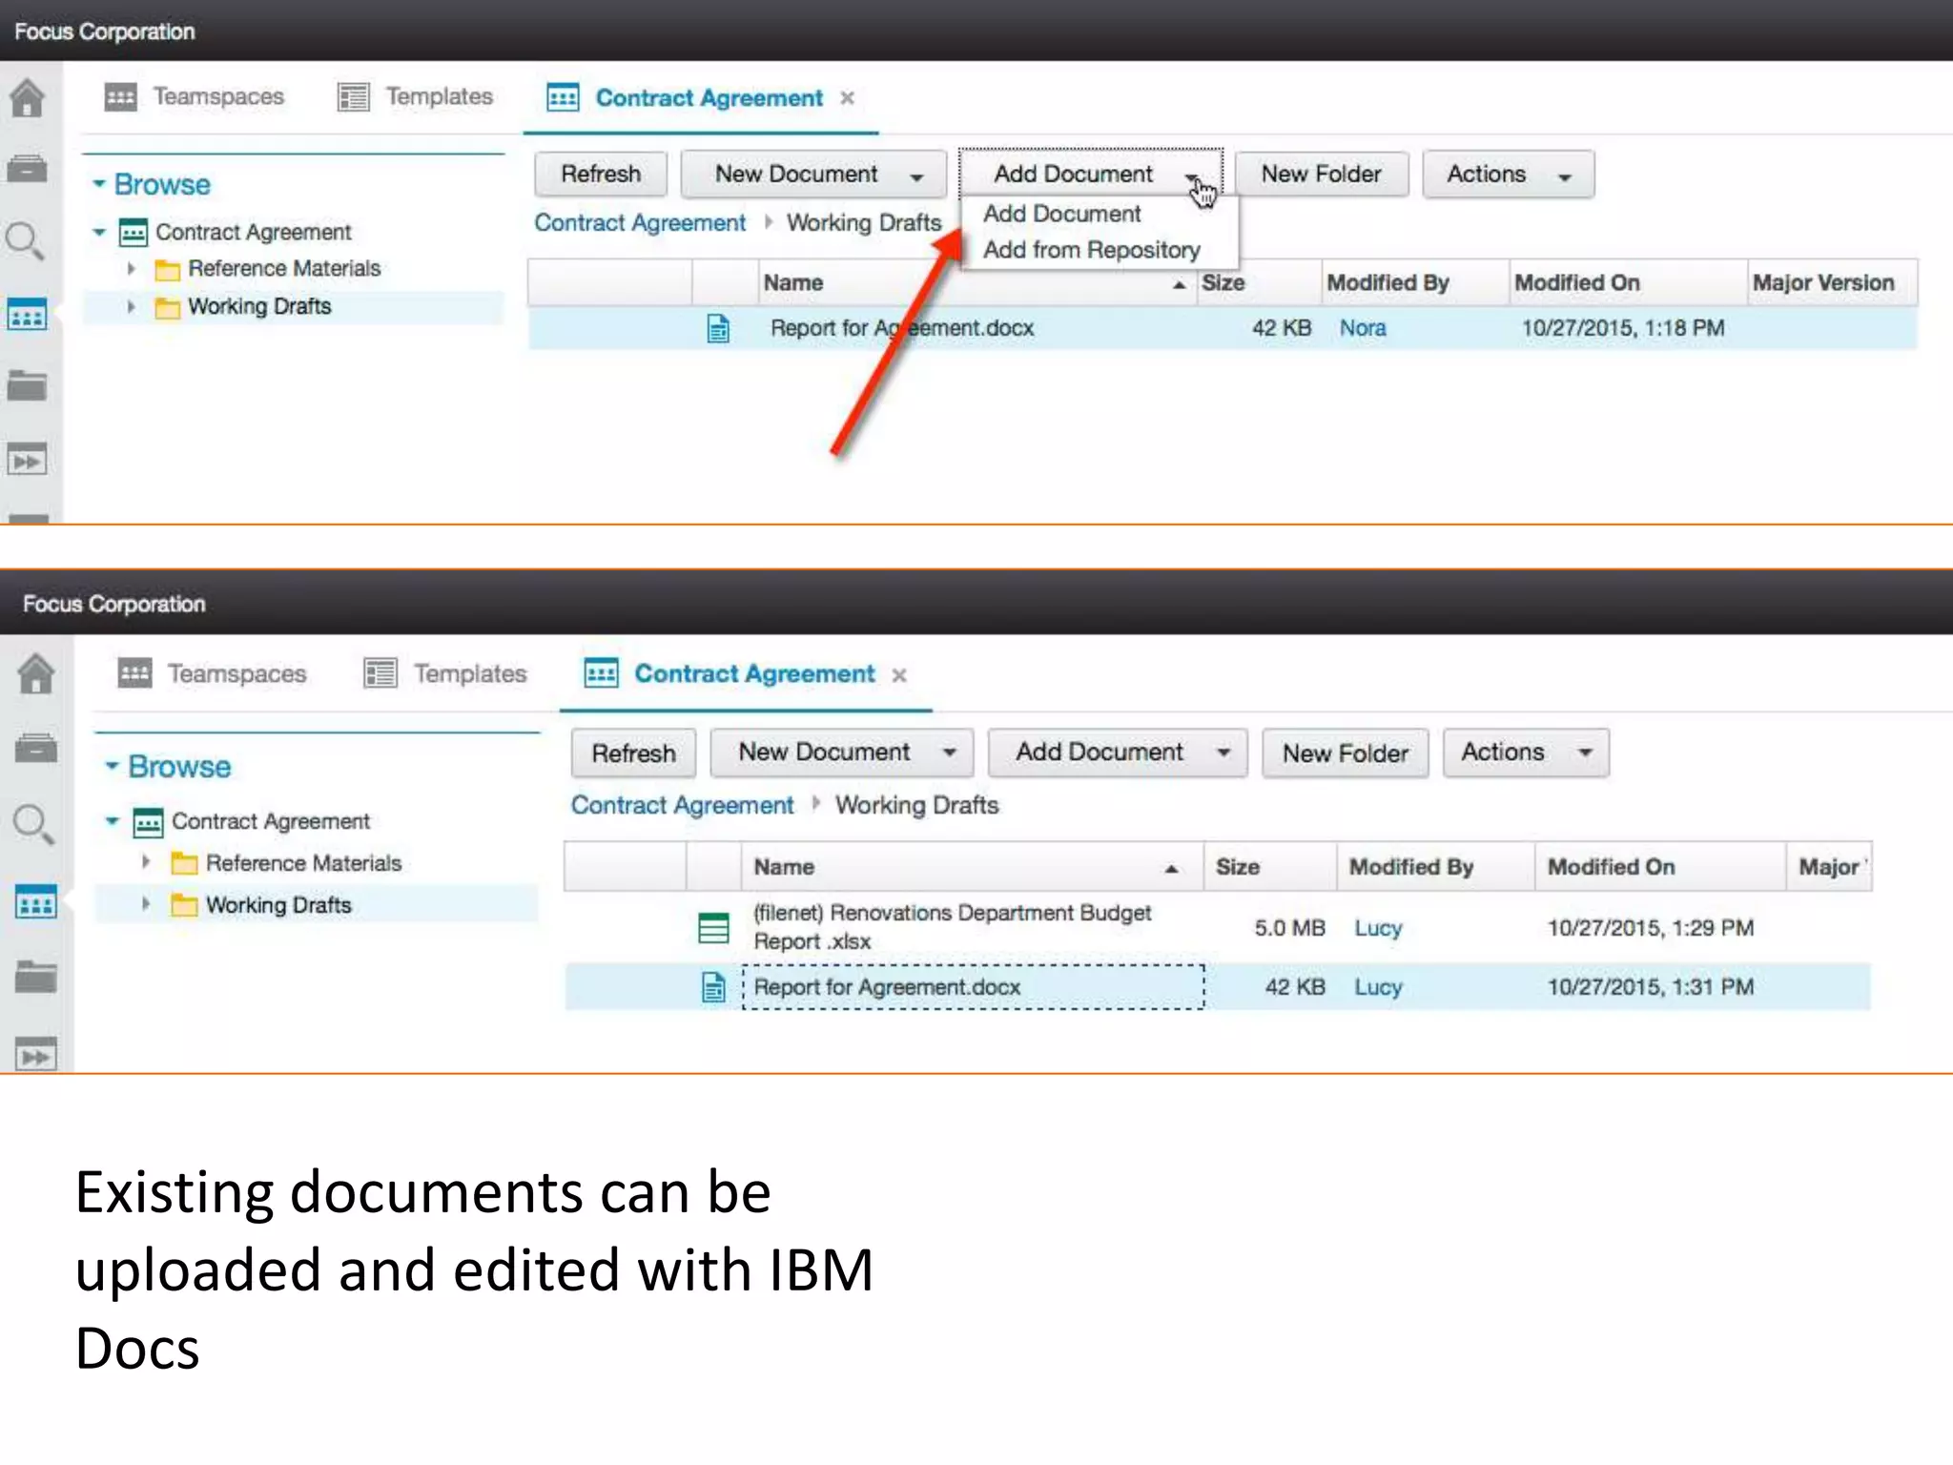
Task: Click Contract Agreement teamspace icon in top tree
Action: coord(134,232)
